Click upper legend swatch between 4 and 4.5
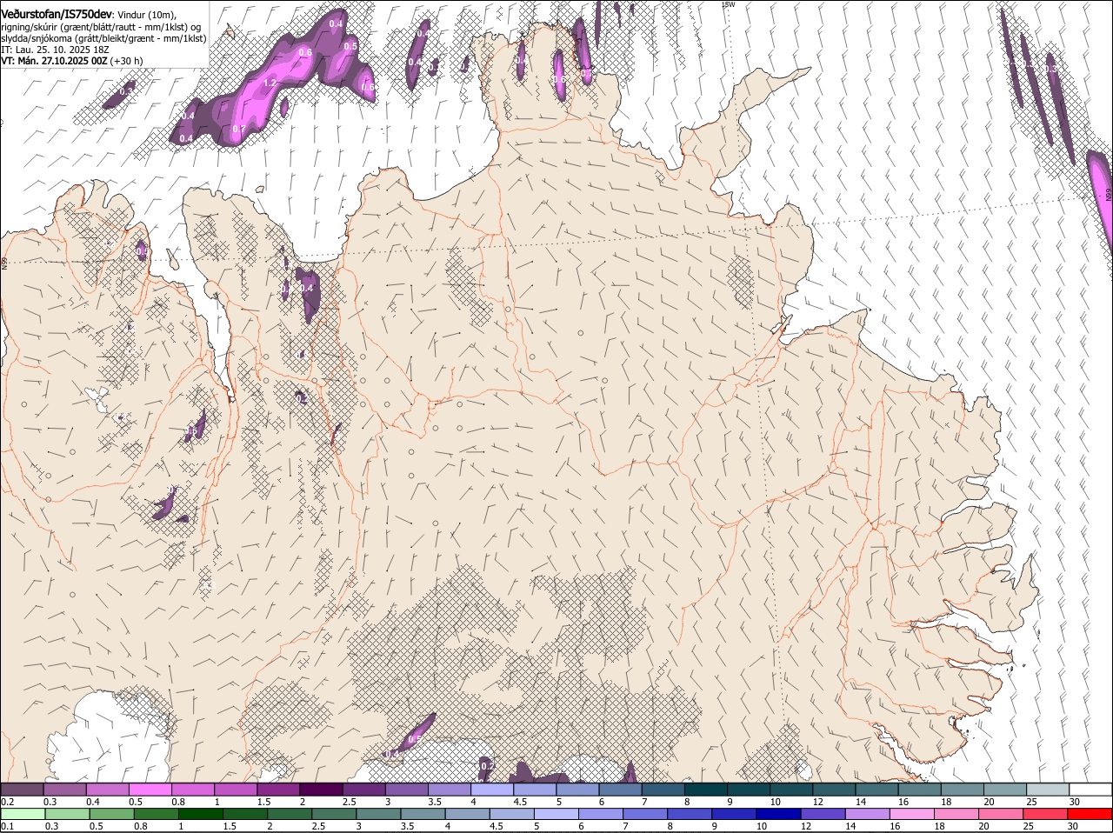The width and height of the screenshot is (1113, 833). pyautogui.click(x=491, y=789)
